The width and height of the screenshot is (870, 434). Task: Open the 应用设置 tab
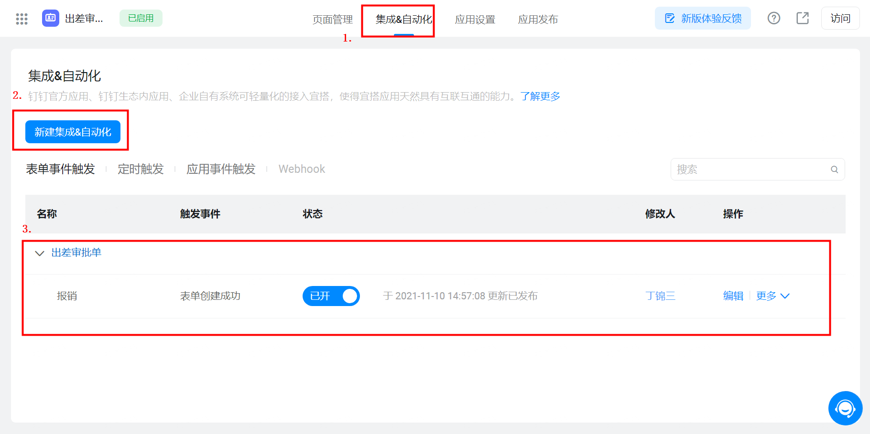coord(475,20)
